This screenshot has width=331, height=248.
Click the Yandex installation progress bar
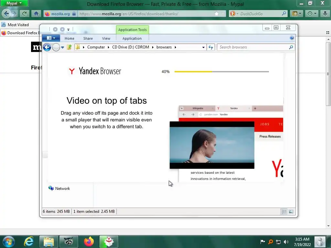222,72
